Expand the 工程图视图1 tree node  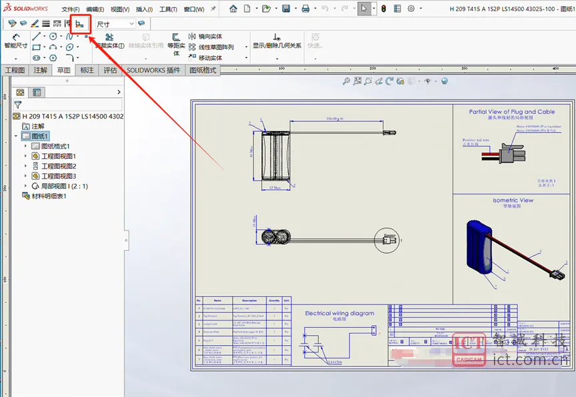[27, 156]
